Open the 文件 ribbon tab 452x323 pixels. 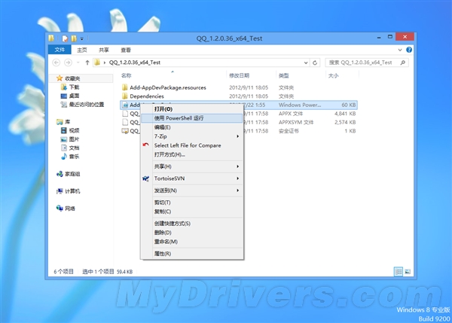pyautogui.click(x=60, y=50)
